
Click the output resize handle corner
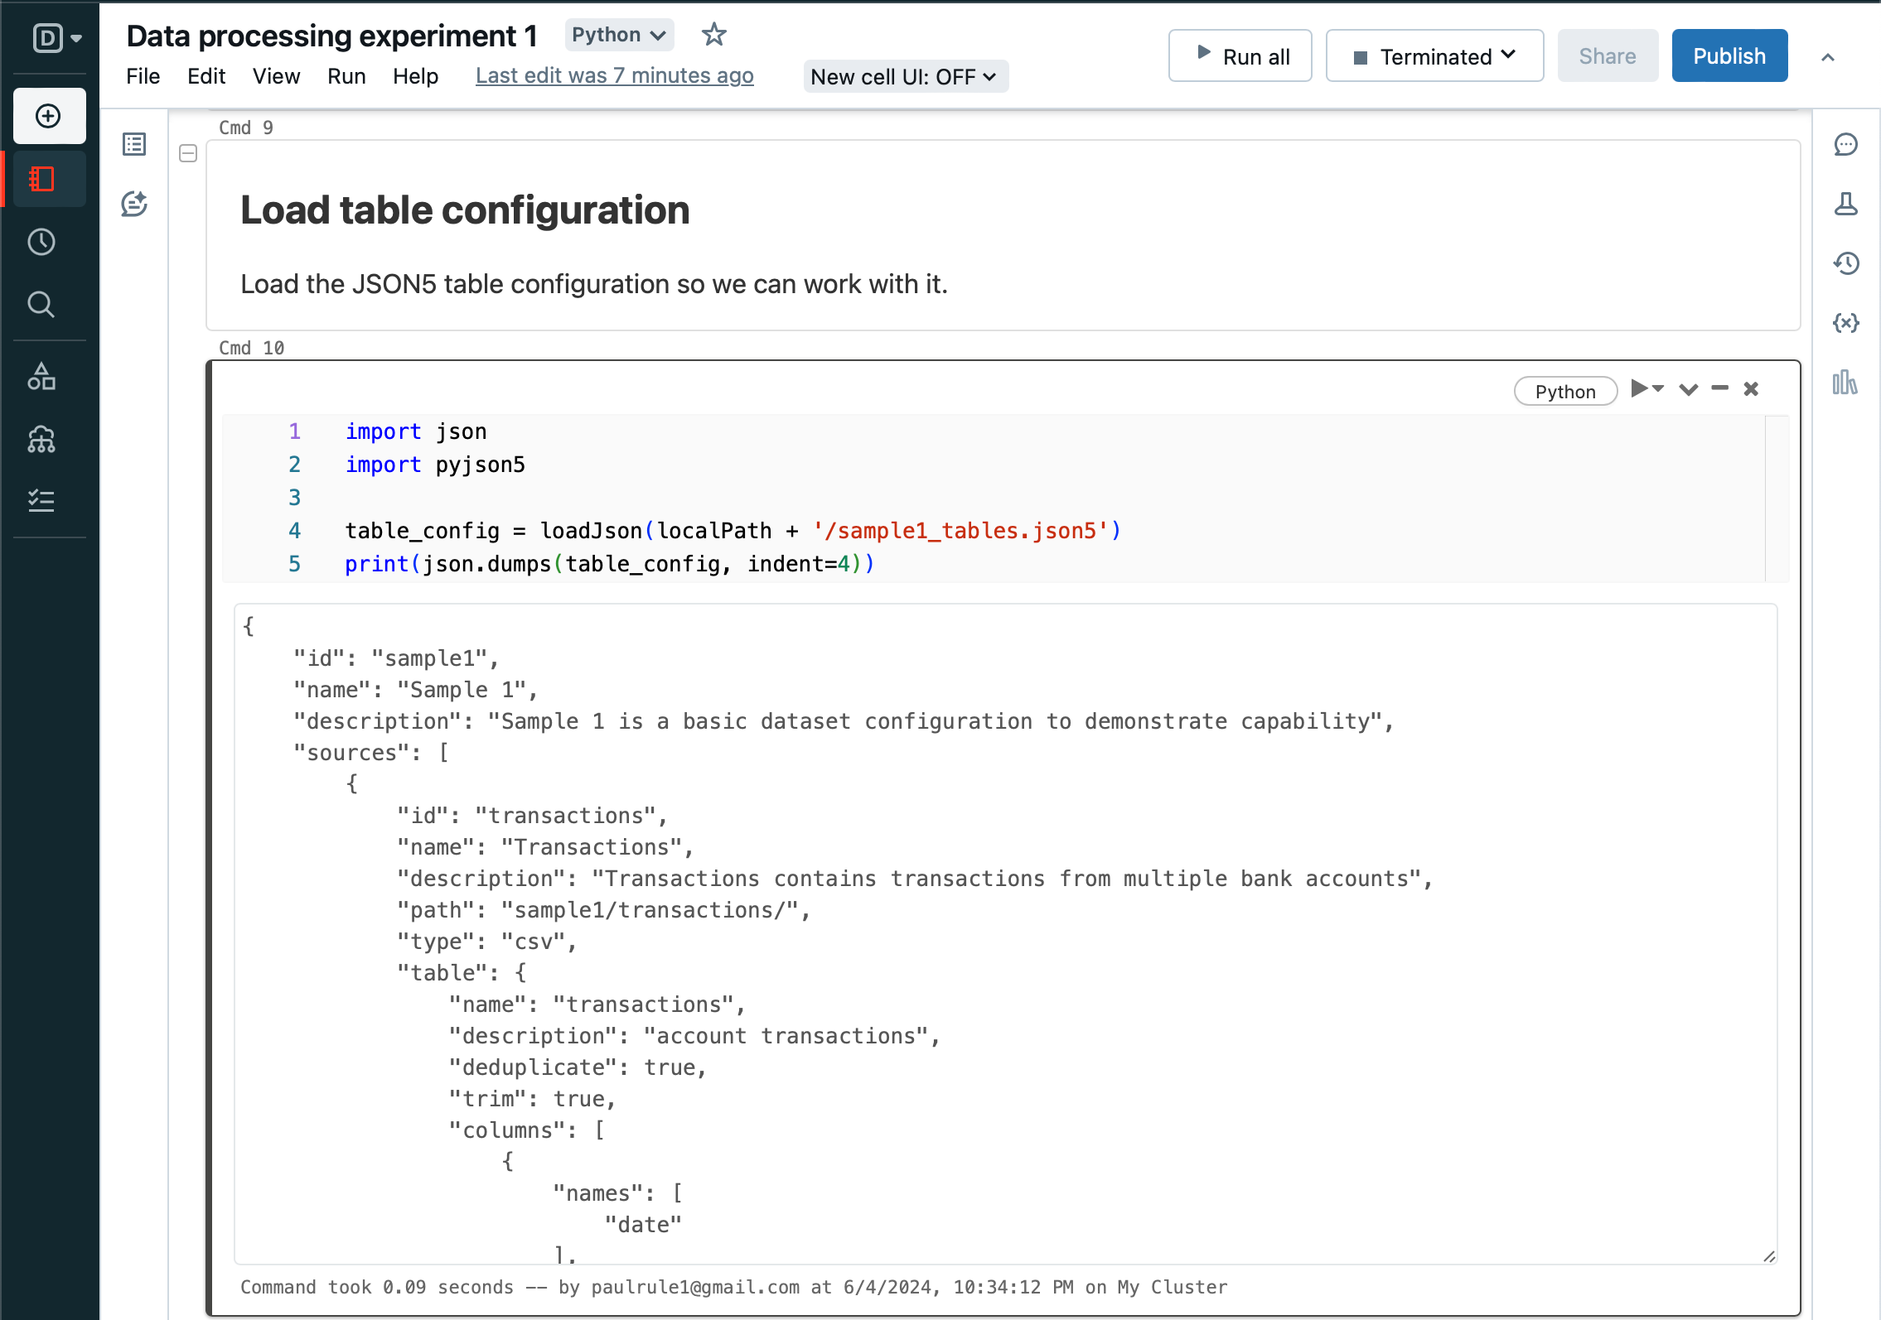pyautogui.click(x=1768, y=1255)
